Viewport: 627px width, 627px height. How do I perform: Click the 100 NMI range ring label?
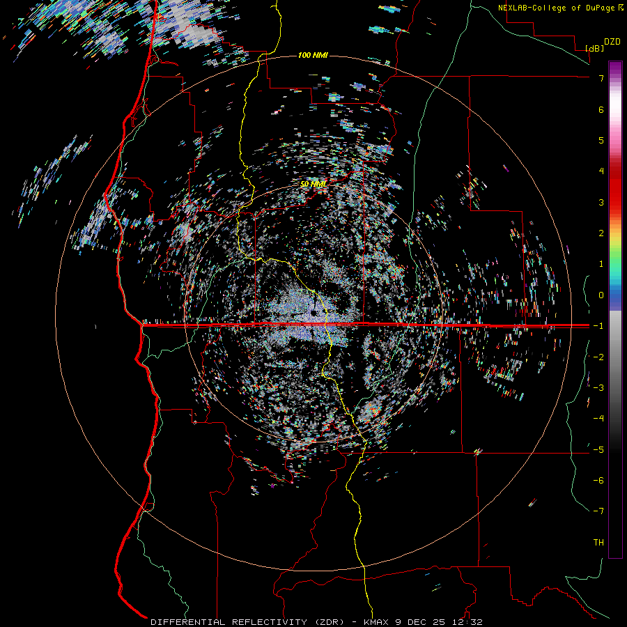(313, 55)
